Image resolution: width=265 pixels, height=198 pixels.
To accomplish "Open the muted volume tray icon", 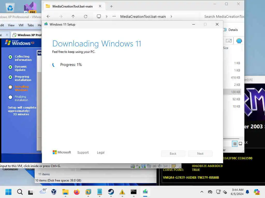I will click(x=225, y=192).
